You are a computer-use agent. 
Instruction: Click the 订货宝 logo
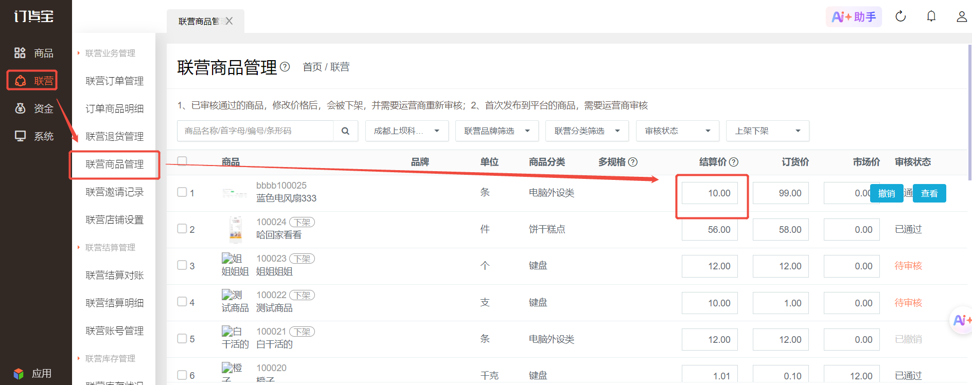tap(34, 16)
